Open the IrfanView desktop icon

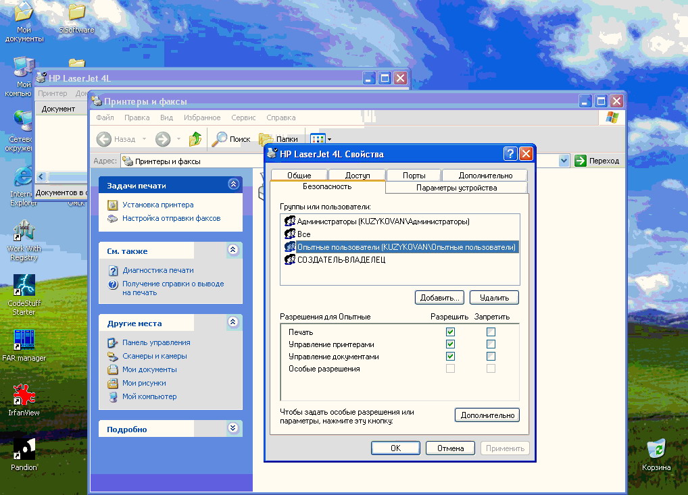point(24,394)
